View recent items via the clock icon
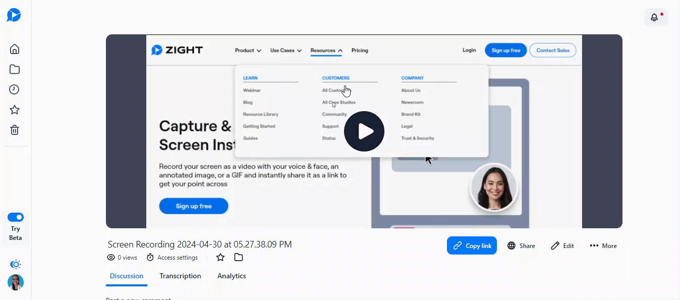The height and width of the screenshot is (300, 680). coord(14,89)
